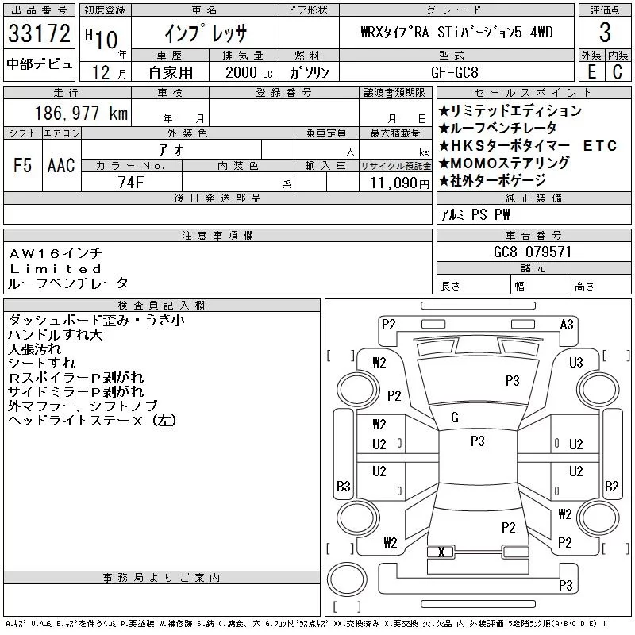Select the 高さ dimension label
Image resolution: width=635 pixels, height=635 pixels.
[x=584, y=287]
